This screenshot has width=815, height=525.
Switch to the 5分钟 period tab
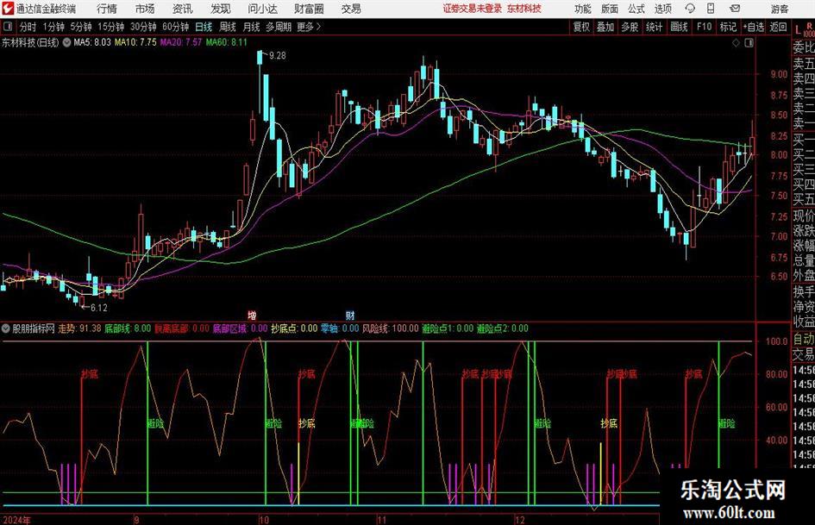point(81,27)
